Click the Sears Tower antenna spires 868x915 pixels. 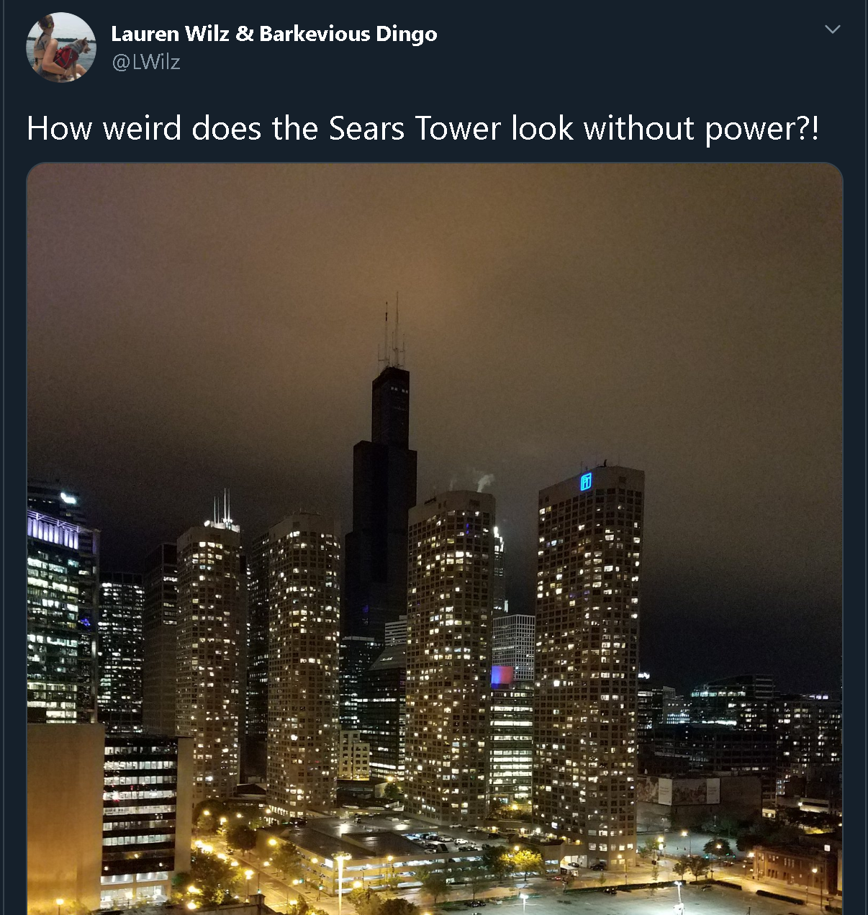(392, 331)
